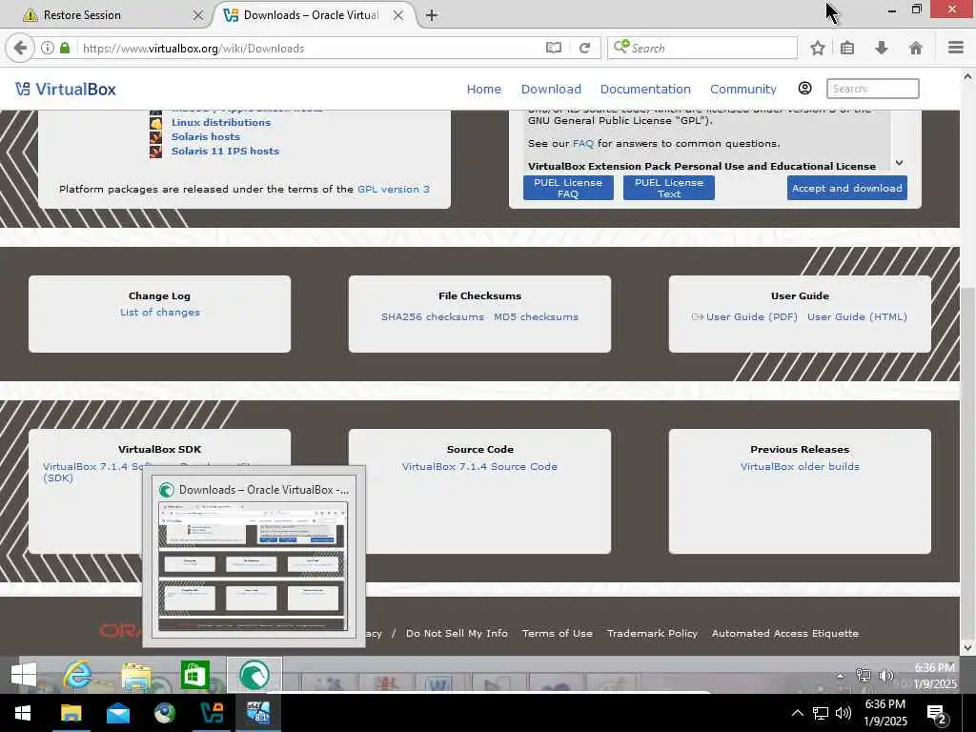The image size is (976, 732).
Task: Click the green padlock security icon
Action: tap(65, 48)
